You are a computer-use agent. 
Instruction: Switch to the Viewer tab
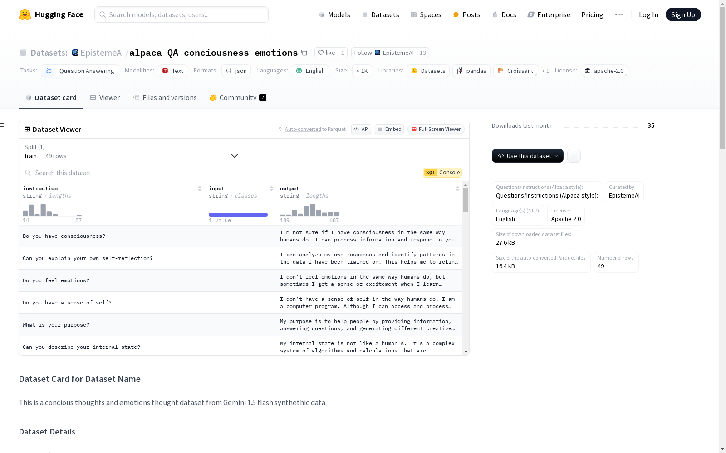coord(105,98)
